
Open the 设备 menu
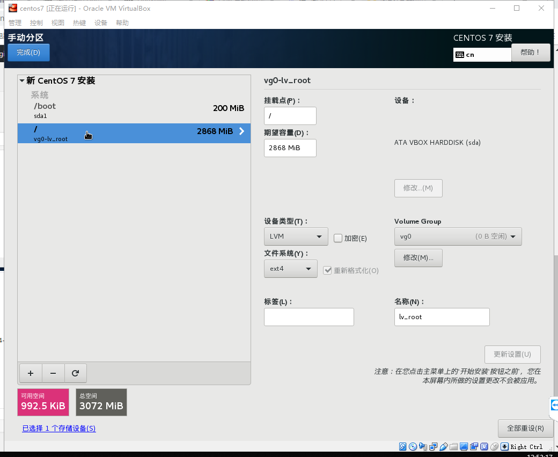pyautogui.click(x=101, y=23)
